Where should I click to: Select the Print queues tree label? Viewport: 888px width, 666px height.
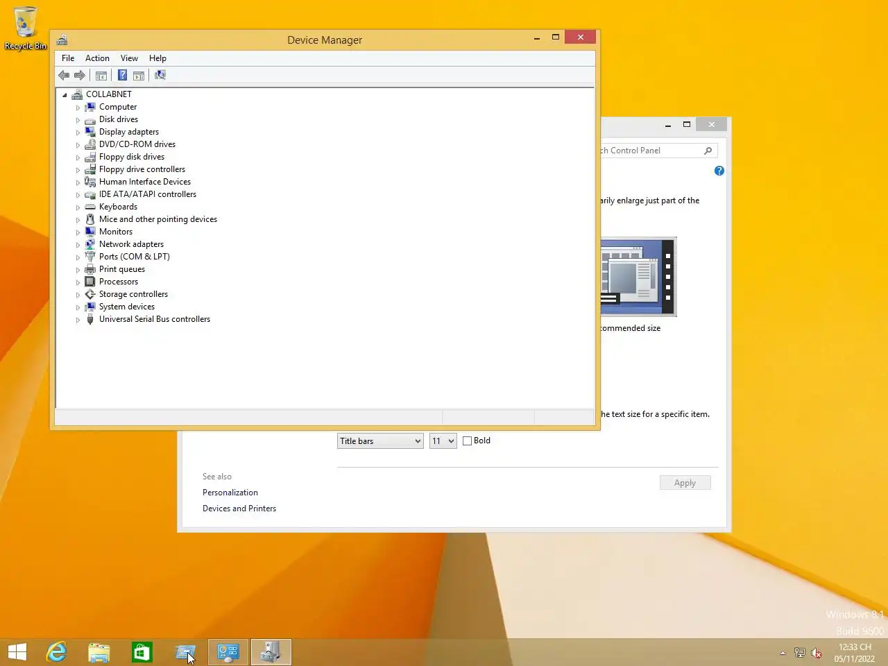tap(122, 269)
